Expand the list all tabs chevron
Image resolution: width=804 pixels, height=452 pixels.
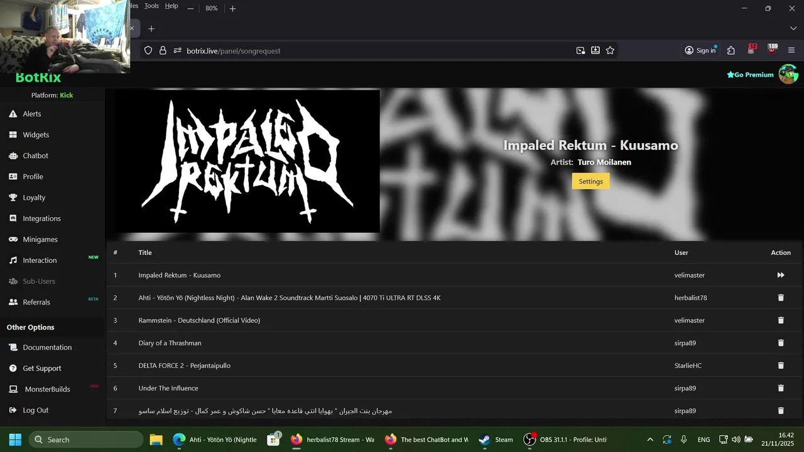(793, 28)
